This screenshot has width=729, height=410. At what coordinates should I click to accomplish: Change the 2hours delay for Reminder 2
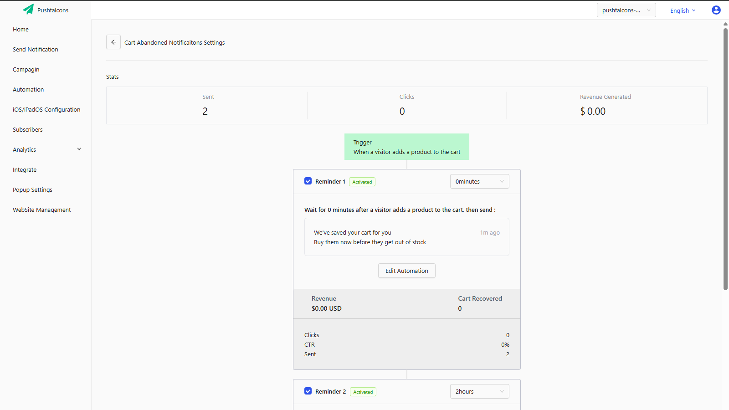pyautogui.click(x=479, y=391)
